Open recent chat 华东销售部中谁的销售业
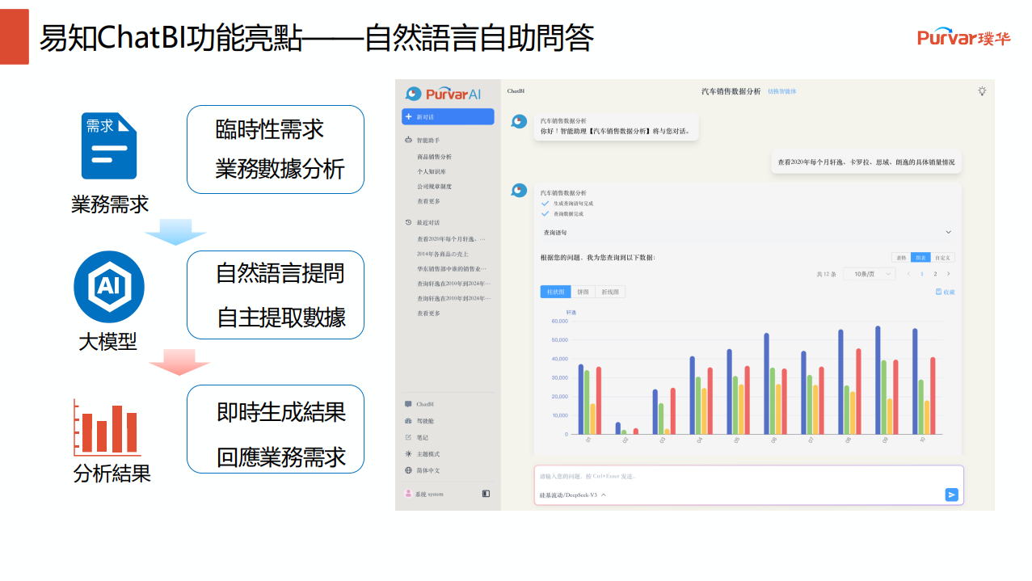 (x=452, y=268)
